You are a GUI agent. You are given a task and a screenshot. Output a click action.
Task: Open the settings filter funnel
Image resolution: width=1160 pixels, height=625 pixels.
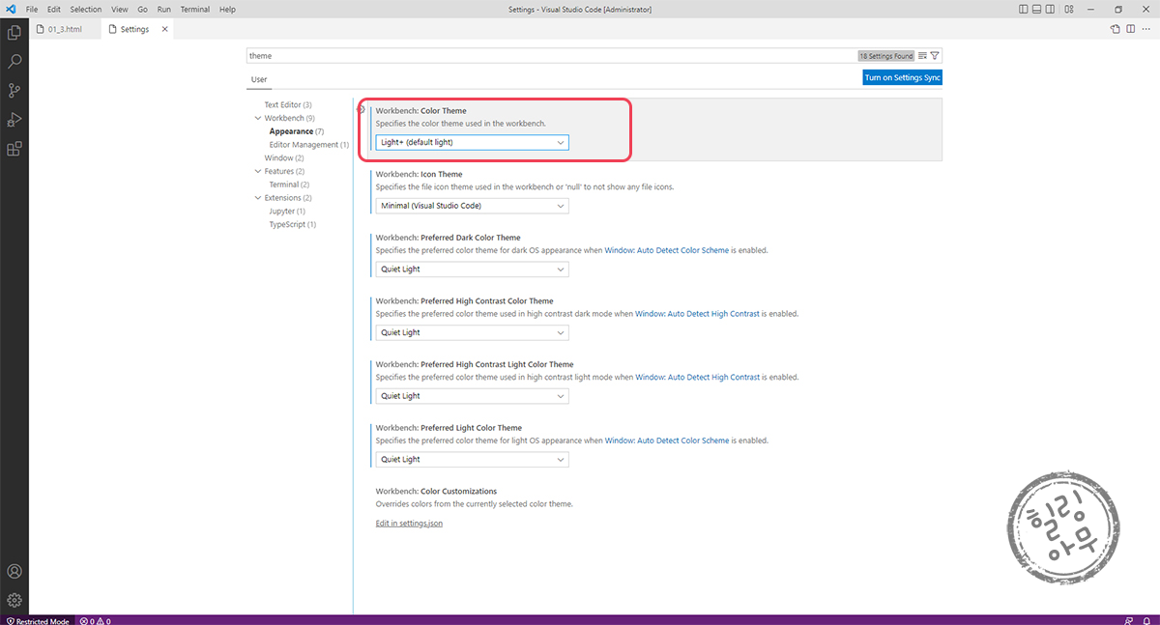click(935, 56)
